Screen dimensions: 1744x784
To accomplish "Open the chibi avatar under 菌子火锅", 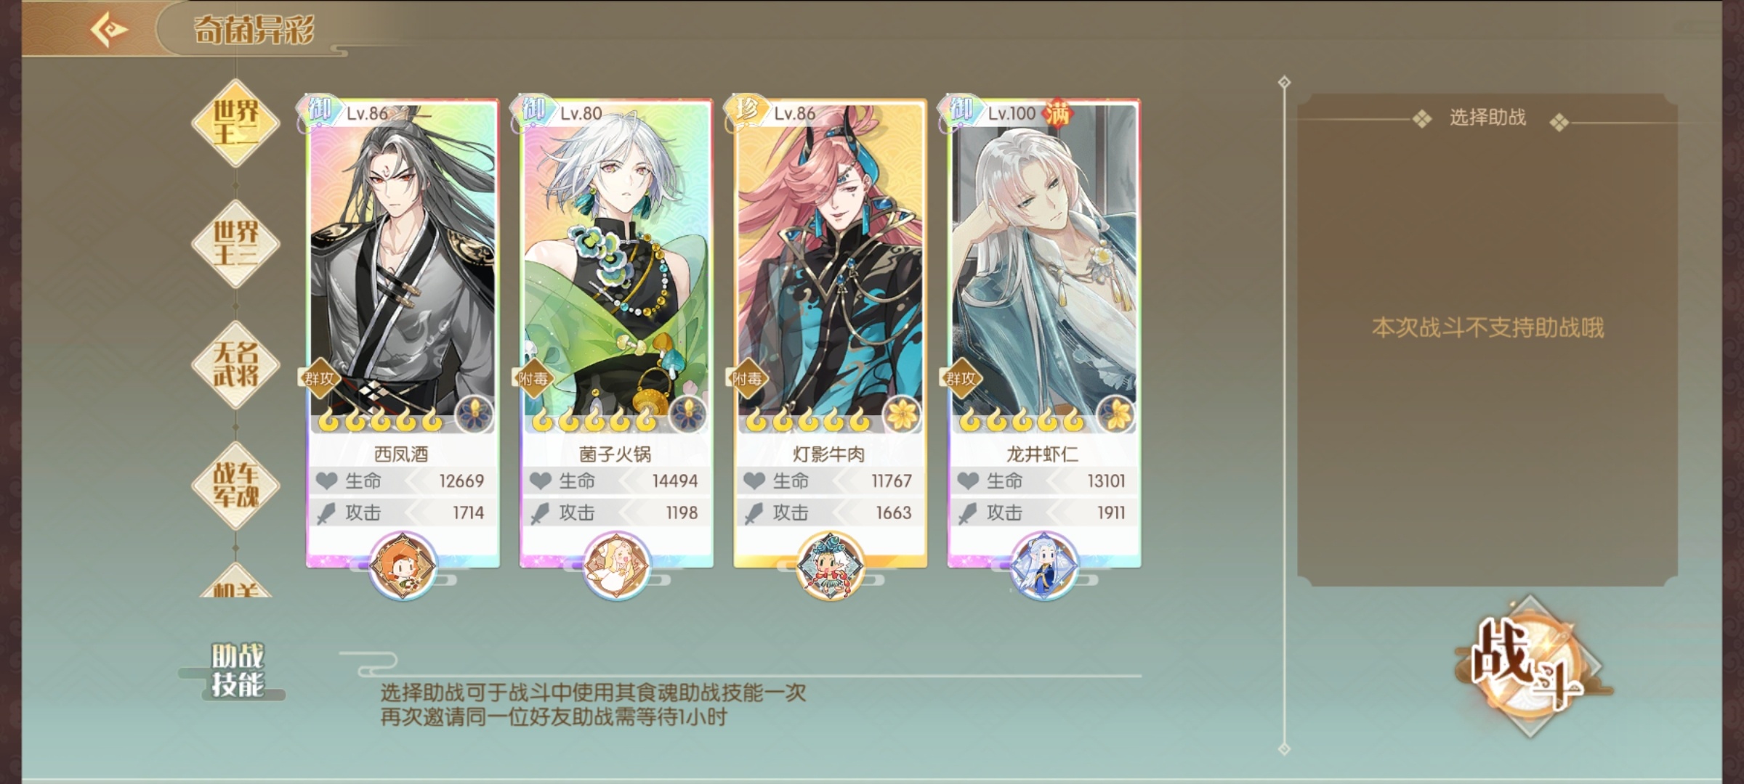I will pos(616,565).
